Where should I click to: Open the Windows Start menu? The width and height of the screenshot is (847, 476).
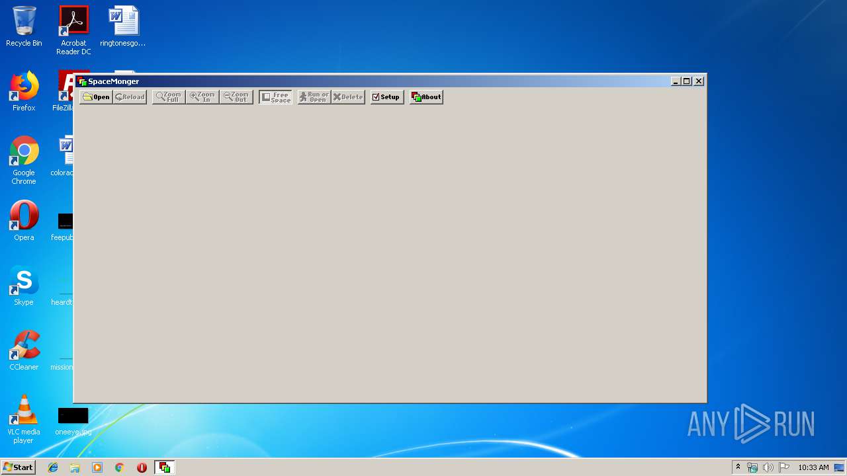point(18,467)
